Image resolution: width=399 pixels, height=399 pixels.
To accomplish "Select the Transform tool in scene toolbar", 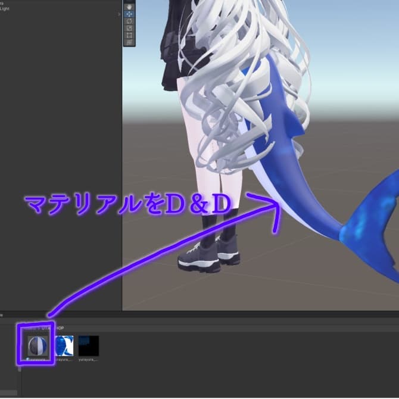I will point(129,42).
